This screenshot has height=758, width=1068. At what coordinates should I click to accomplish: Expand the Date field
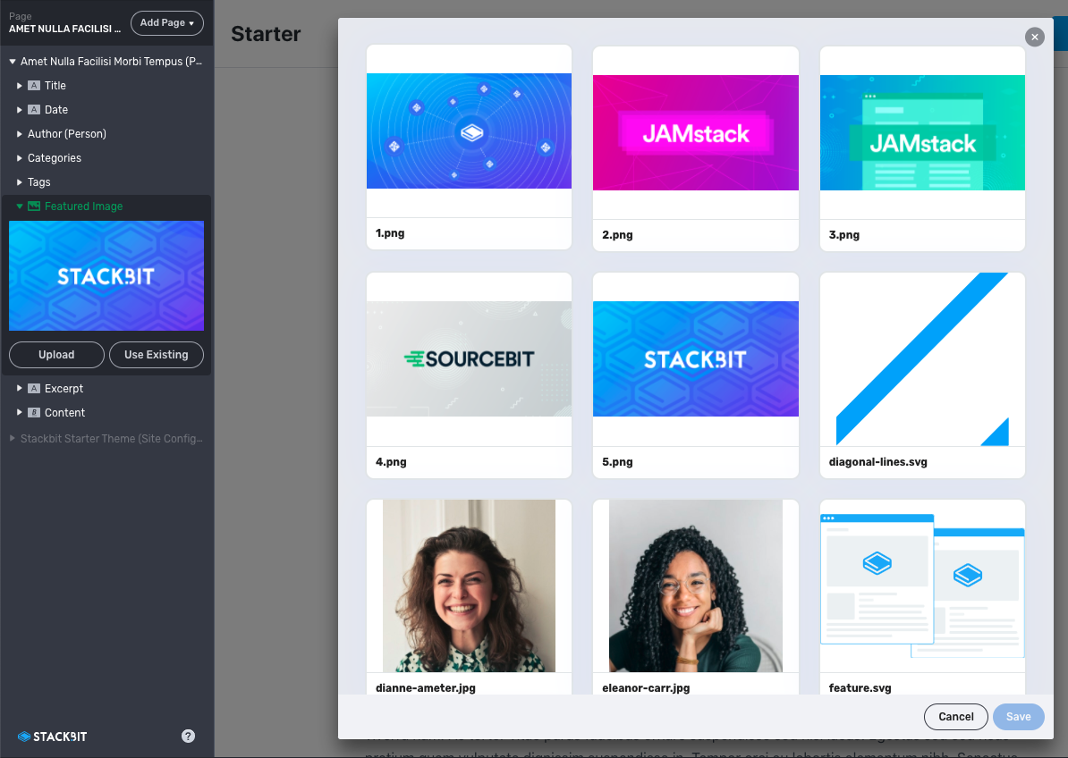(19, 110)
